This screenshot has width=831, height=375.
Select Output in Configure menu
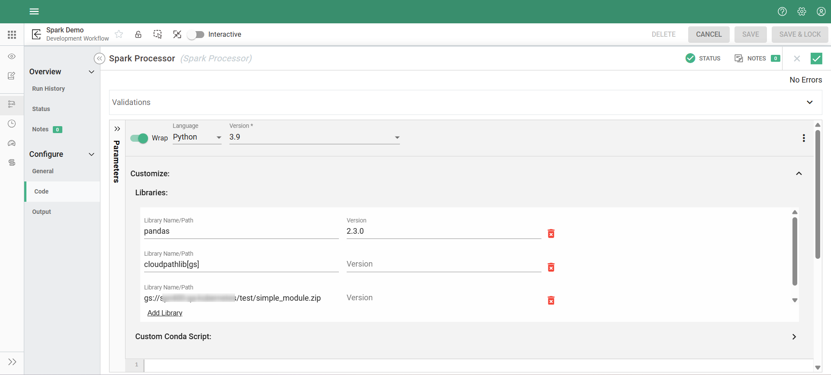tap(42, 212)
